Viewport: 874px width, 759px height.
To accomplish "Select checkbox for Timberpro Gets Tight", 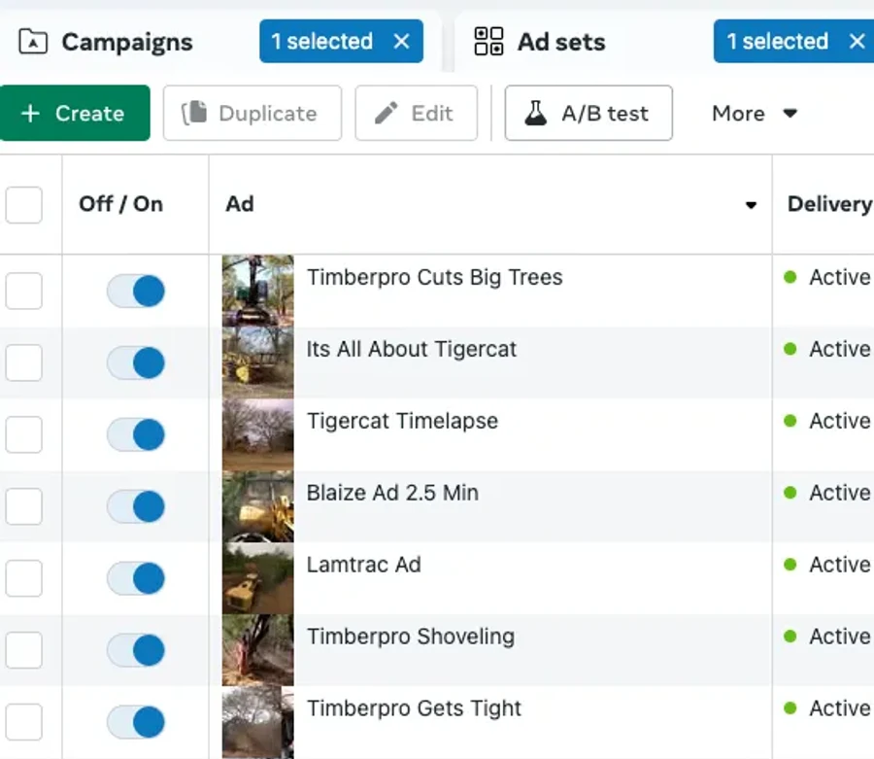I will pos(23,722).
